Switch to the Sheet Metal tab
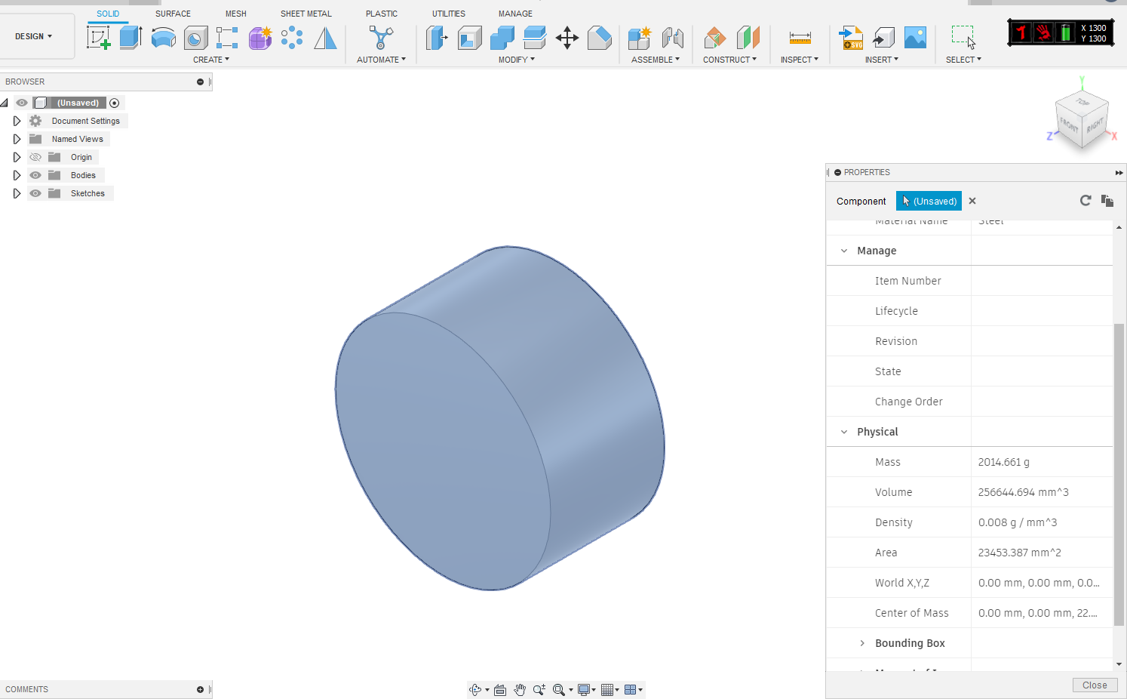 tap(306, 13)
